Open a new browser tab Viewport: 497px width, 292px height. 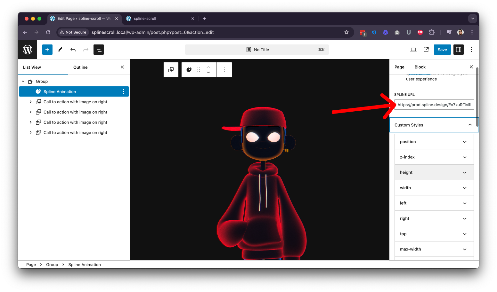(x=204, y=19)
